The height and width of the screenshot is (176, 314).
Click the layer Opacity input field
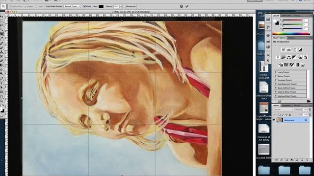[306, 110]
